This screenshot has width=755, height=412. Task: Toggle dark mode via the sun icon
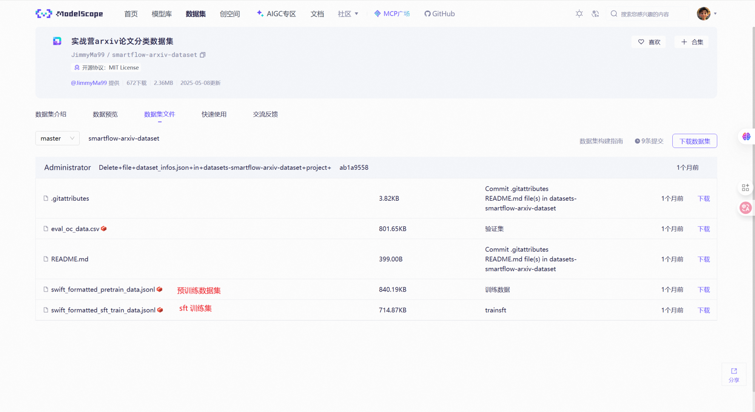579,14
